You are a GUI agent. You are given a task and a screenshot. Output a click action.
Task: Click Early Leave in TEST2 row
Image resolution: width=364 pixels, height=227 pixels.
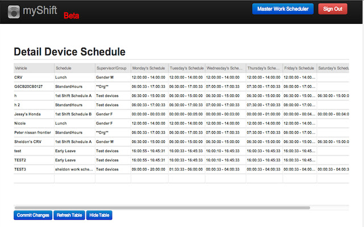75,160
